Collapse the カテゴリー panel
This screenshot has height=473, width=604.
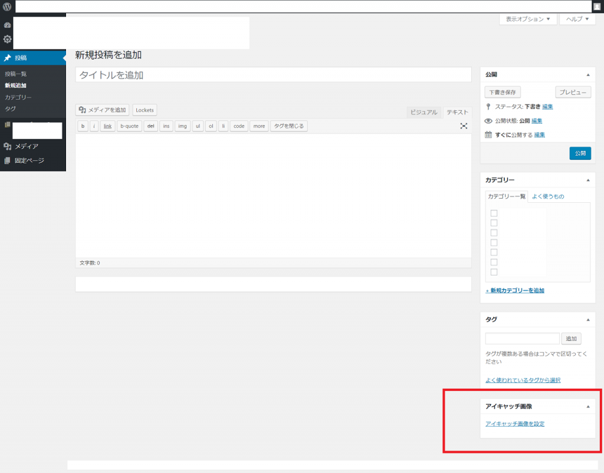tap(588, 180)
